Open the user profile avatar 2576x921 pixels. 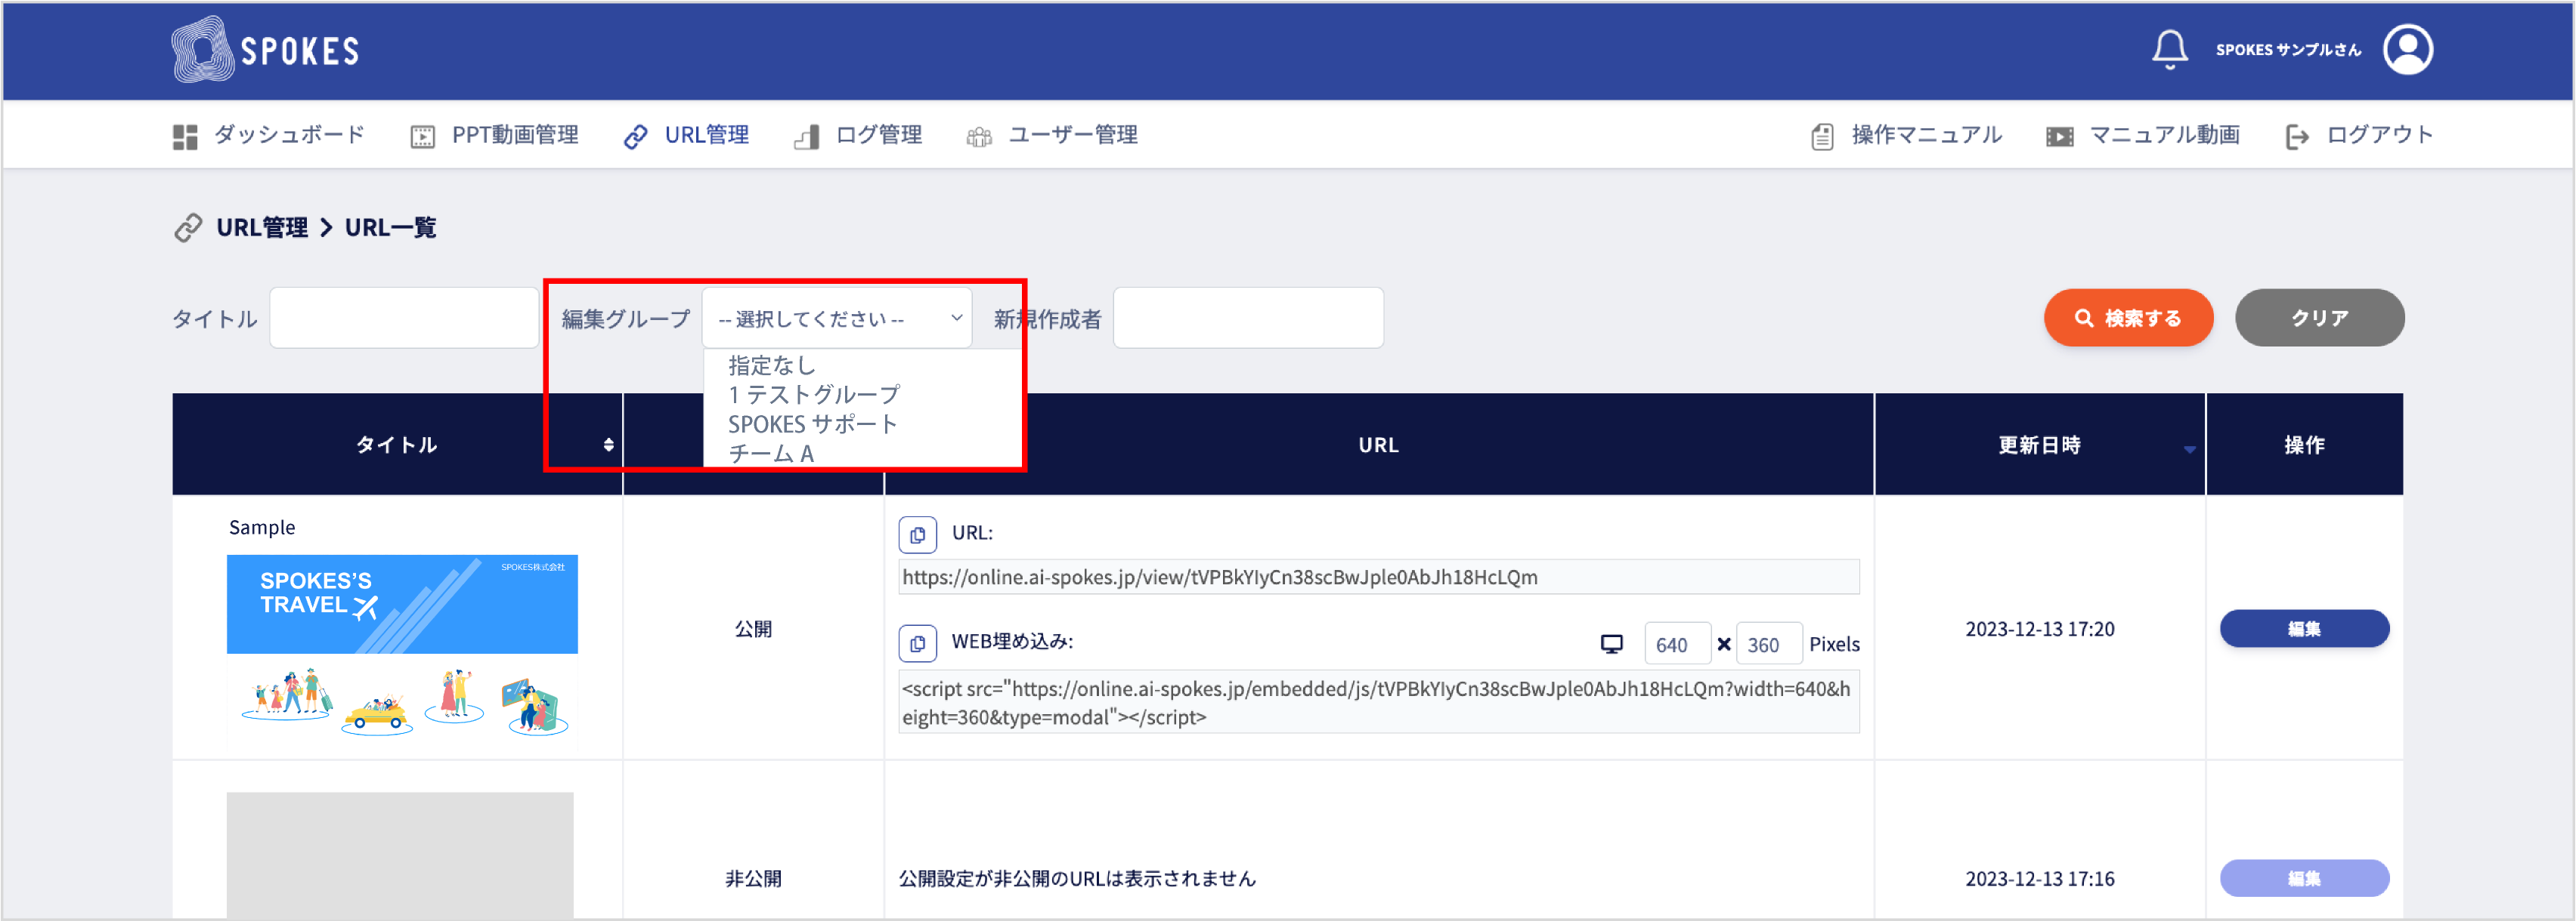(2408, 50)
